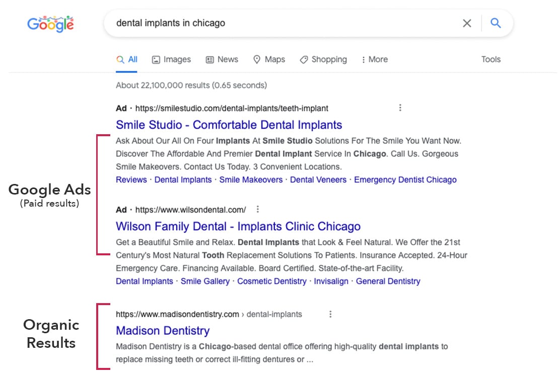Image resolution: width=559 pixels, height=382 pixels.
Task: Click the Smile Studio ad description text
Action: click(289, 154)
